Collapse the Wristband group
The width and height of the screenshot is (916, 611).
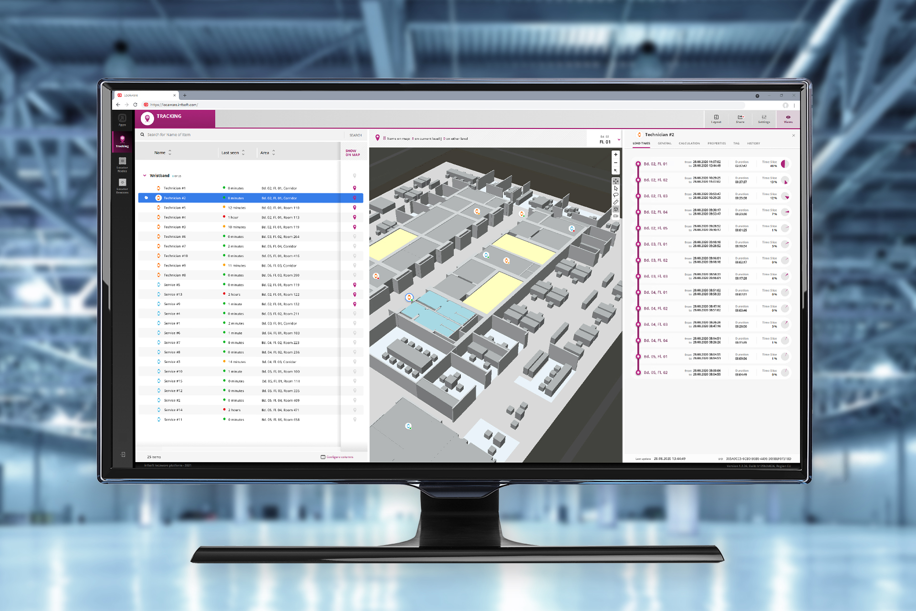click(145, 175)
